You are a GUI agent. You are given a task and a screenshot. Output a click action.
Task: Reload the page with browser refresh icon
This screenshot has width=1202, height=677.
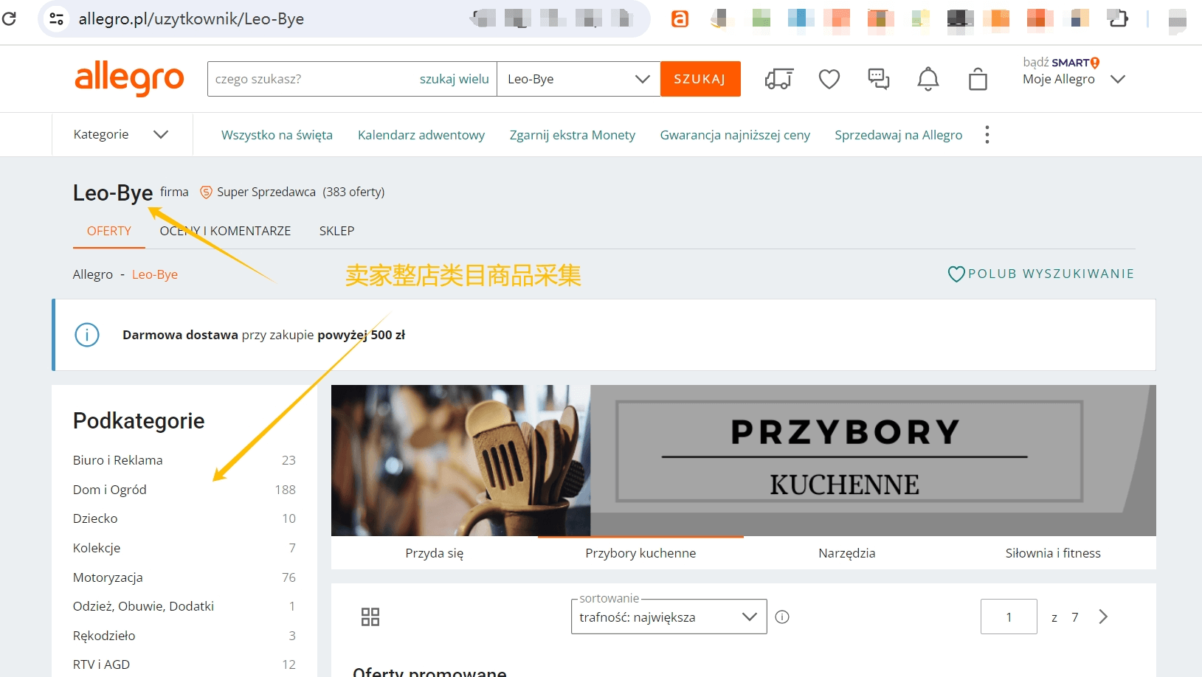(10, 18)
